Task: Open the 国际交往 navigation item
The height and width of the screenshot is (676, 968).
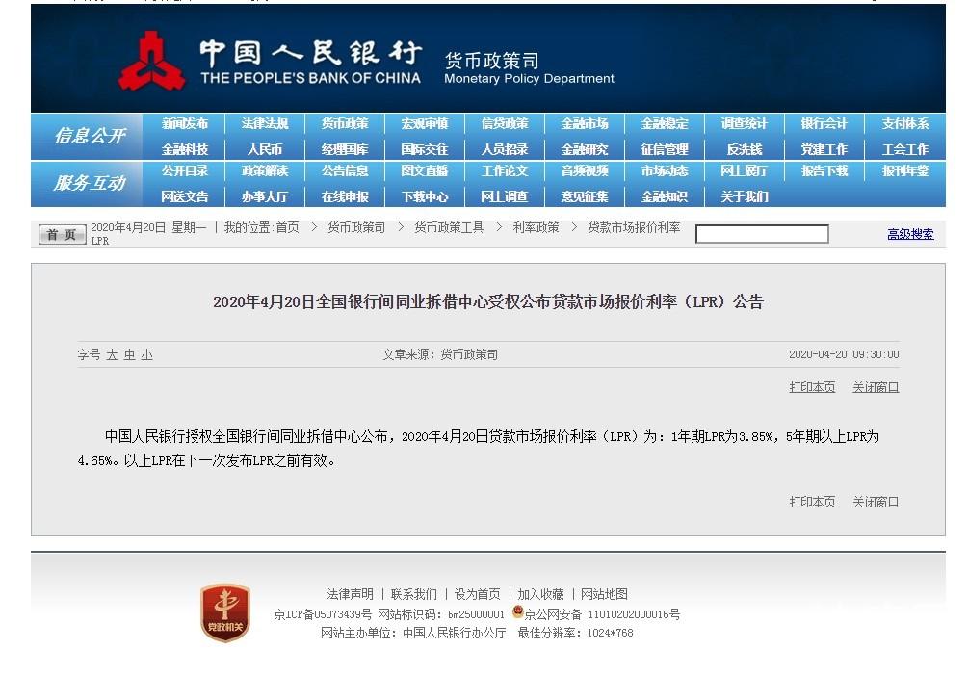Action: point(425,149)
